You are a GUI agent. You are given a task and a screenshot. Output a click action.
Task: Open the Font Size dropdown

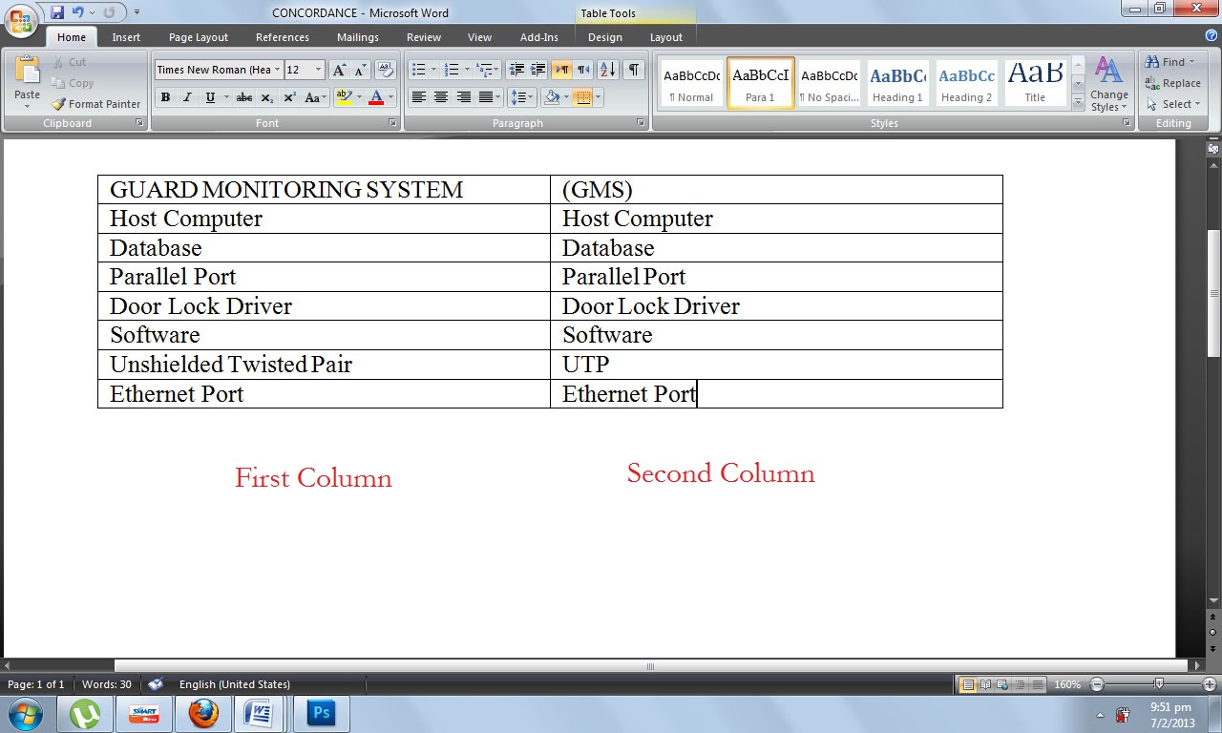point(319,70)
